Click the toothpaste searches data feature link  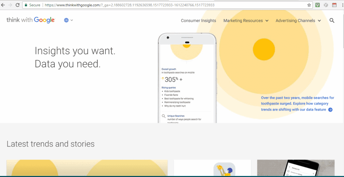pos(298,104)
